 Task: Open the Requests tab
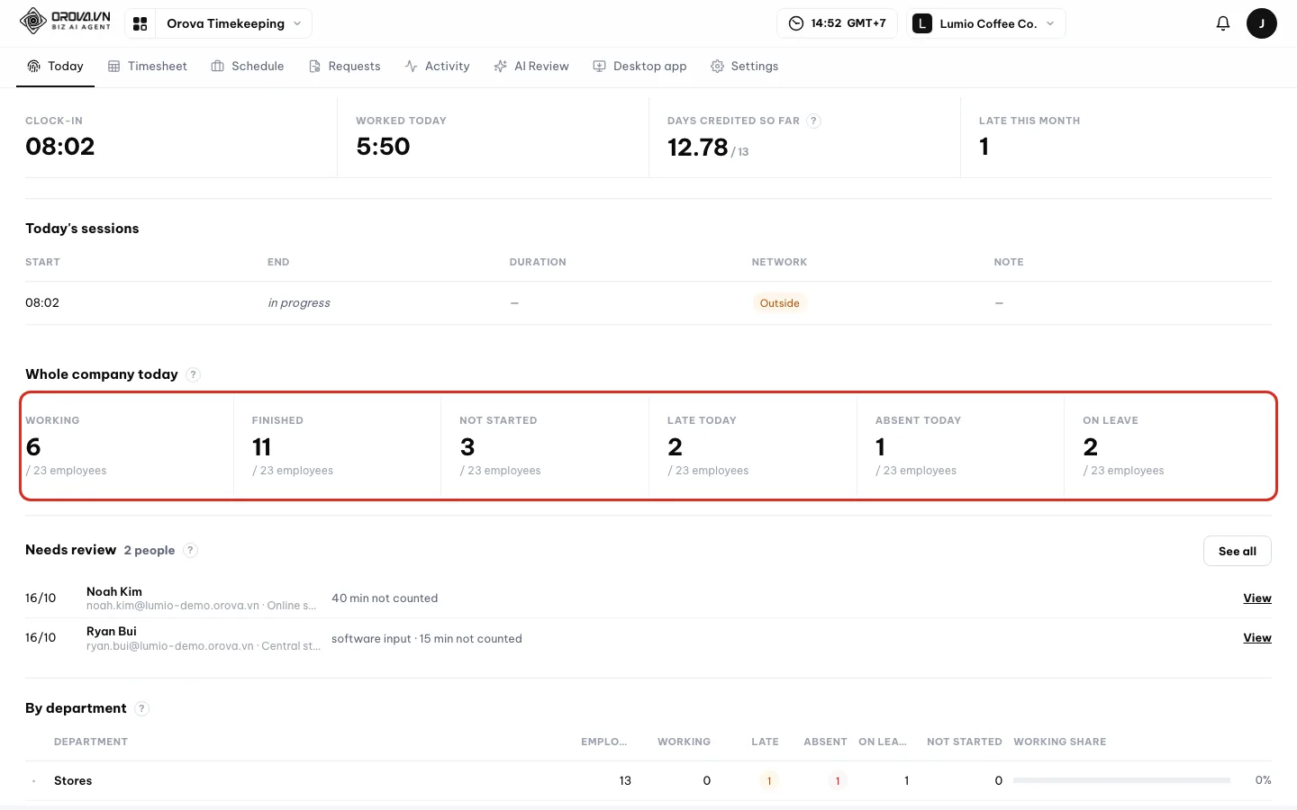[x=344, y=67]
